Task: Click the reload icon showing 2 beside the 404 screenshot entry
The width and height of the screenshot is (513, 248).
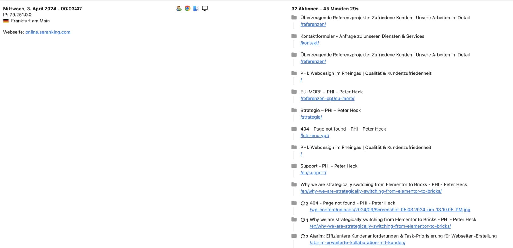Action: point(304,203)
